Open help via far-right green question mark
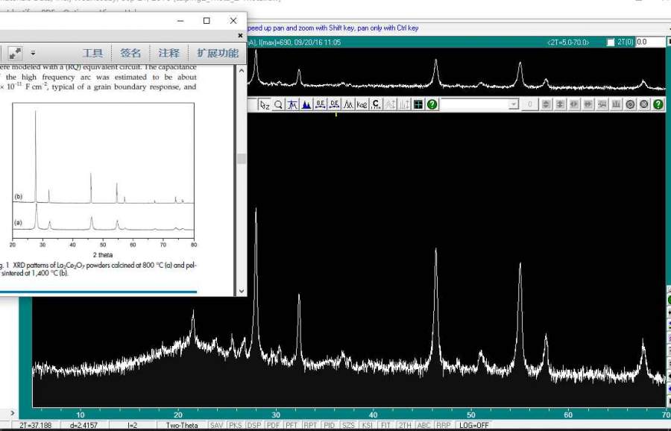The width and height of the screenshot is (671, 431). pyautogui.click(x=658, y=104)
